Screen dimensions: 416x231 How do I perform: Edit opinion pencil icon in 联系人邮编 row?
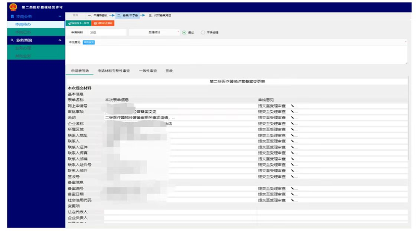(x=292, y=159)
